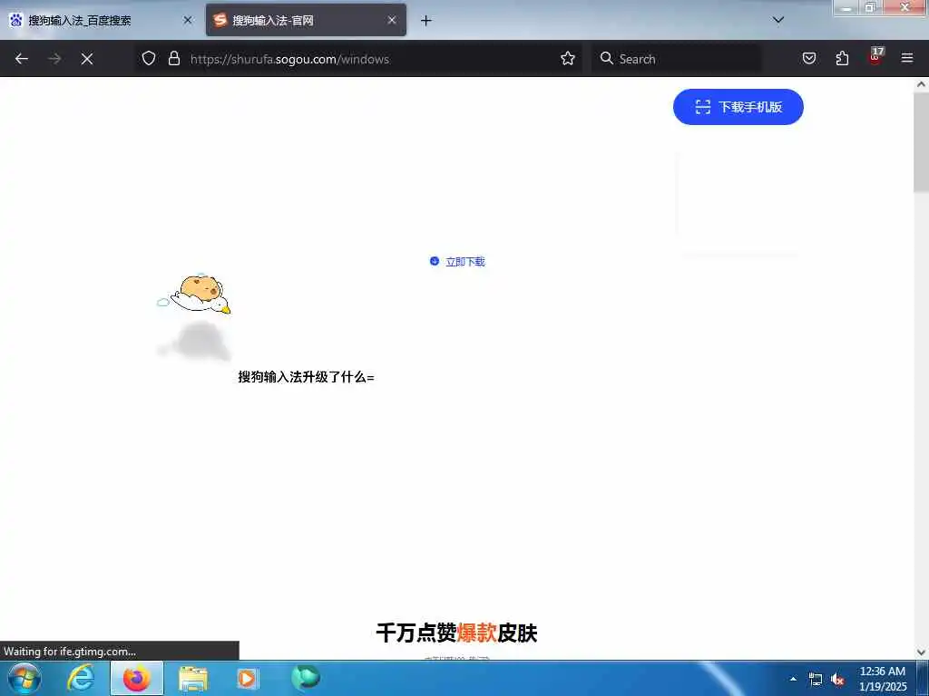The width and height of the screenshot is (929, 696).
Task: Close the 搜狗输入法-官网 tab
Action: pyautogui.click(x=392, y=20)
